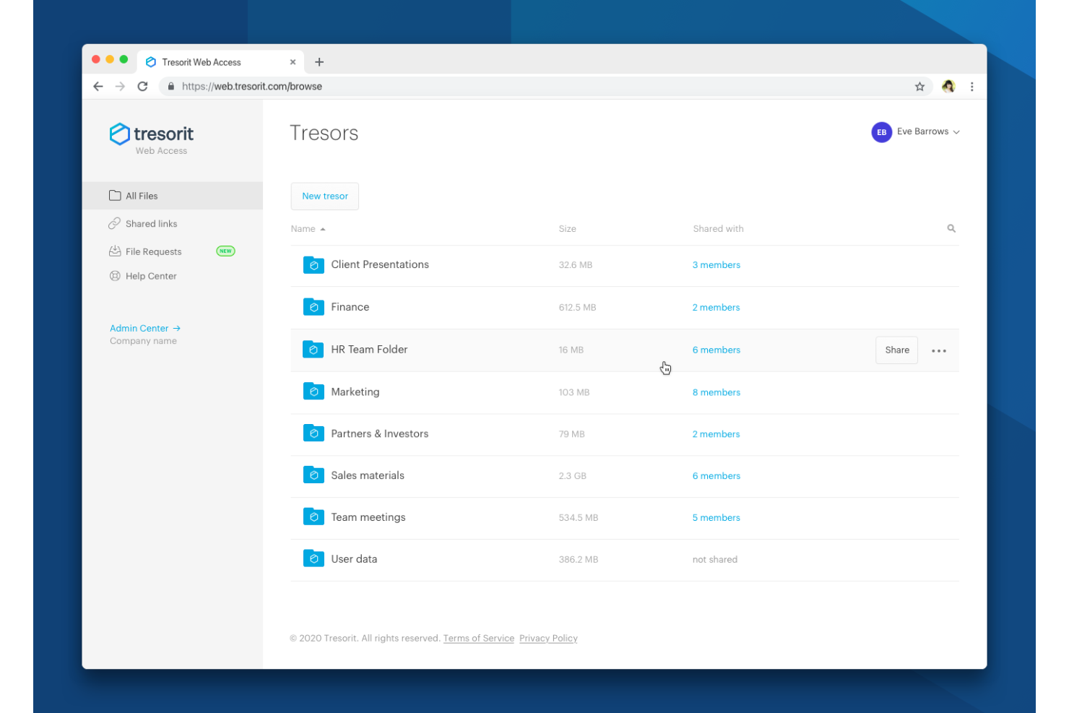View 3 members of Client Presentations

717,265
